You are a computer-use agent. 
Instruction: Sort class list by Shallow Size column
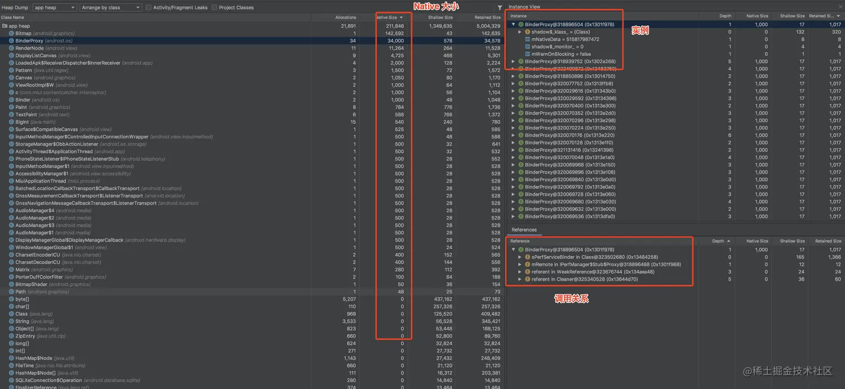pyautogui.click(x=440, y=17)
